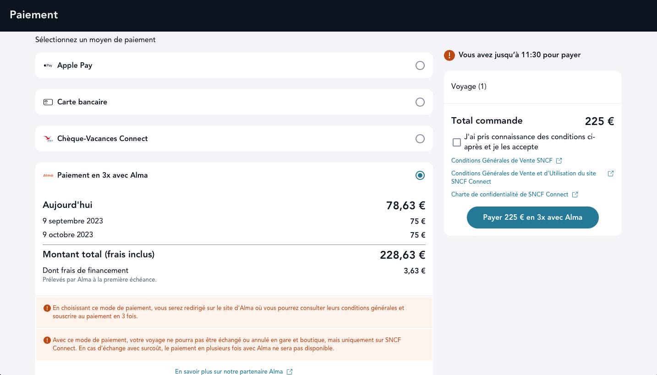Open Charte de confidentialité de SNCF Connect

(x=509, y=195)
